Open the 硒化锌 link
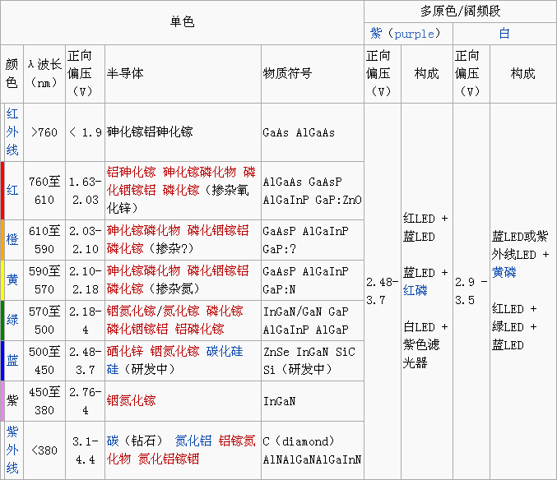The height and width of the screenshot is (480, 557). (125, 351)
